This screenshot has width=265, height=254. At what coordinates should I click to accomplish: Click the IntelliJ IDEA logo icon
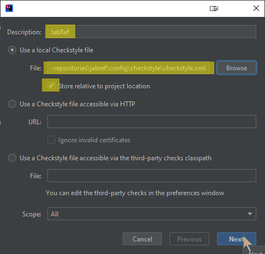pos(9,8)
